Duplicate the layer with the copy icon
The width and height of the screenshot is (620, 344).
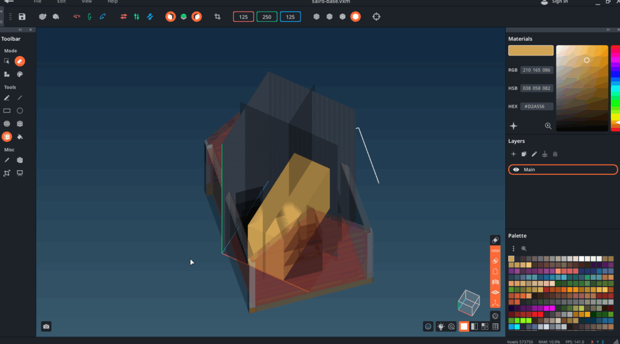[524, 154]
